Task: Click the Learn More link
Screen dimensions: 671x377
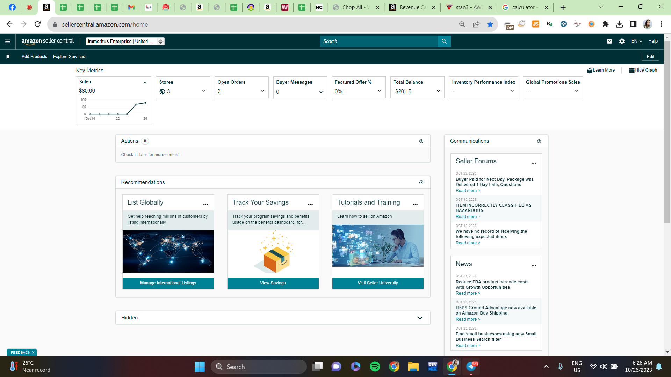Action: coord(601,70)
